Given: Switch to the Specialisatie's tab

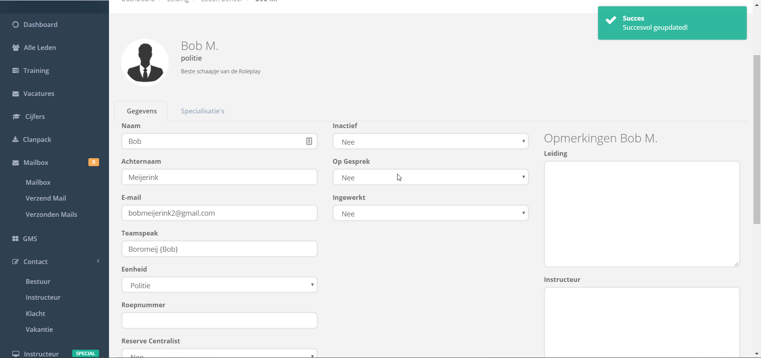Looking at the screenshot, I should pos(203,111).
